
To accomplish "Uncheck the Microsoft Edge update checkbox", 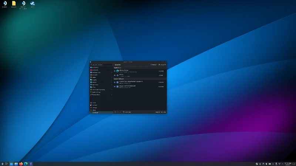I will [115, 71].
